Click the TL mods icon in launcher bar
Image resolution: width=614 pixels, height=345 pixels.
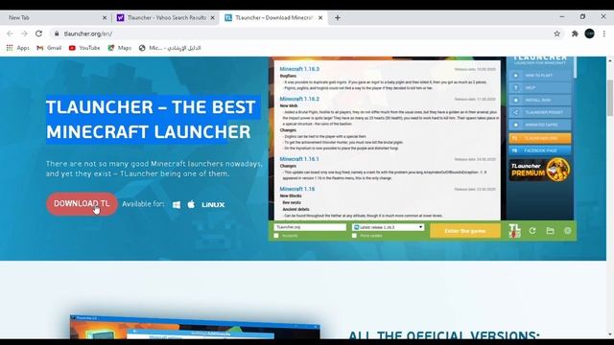coord(514,230)
